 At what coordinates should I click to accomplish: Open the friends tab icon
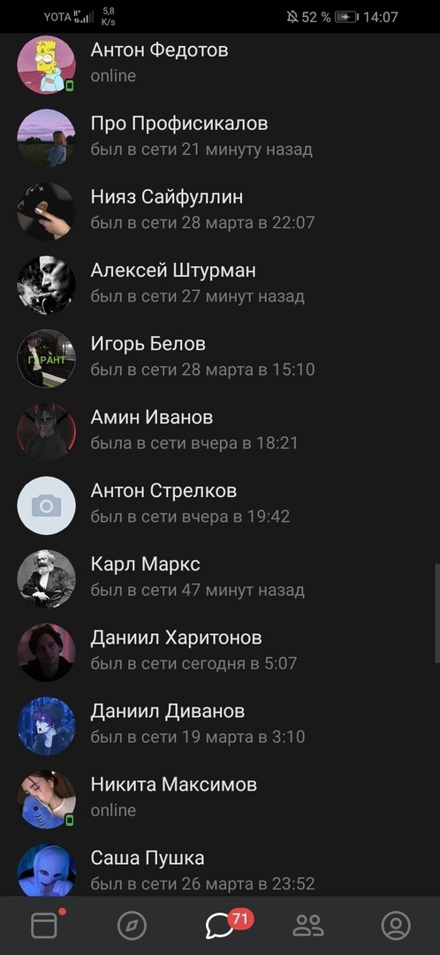pyautogui.click(x=308, y=927)
